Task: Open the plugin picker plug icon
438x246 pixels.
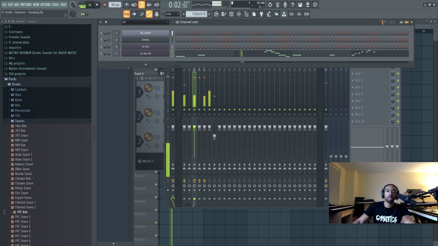Action: pyautogui.click(x=261, y=14)
